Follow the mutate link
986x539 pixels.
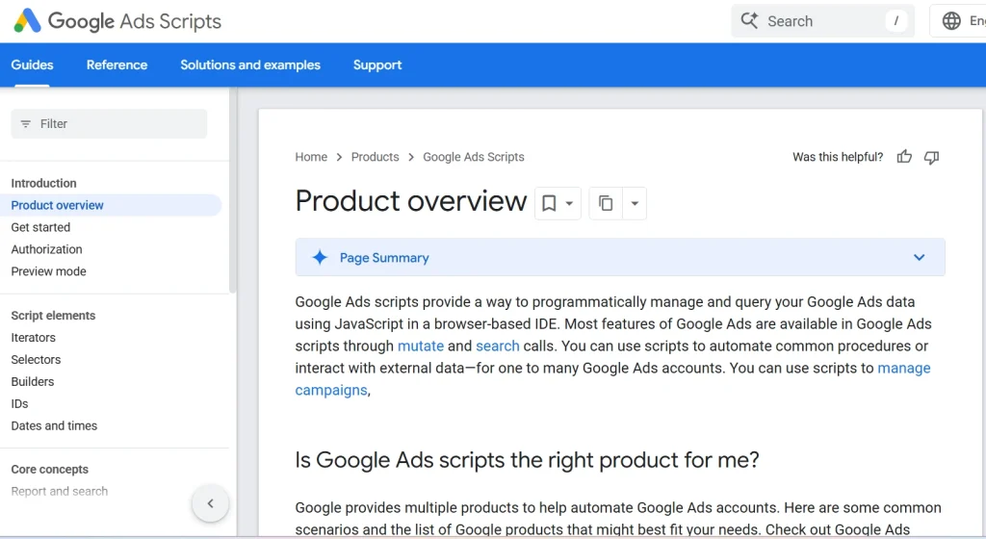click(x=421, y=346)
